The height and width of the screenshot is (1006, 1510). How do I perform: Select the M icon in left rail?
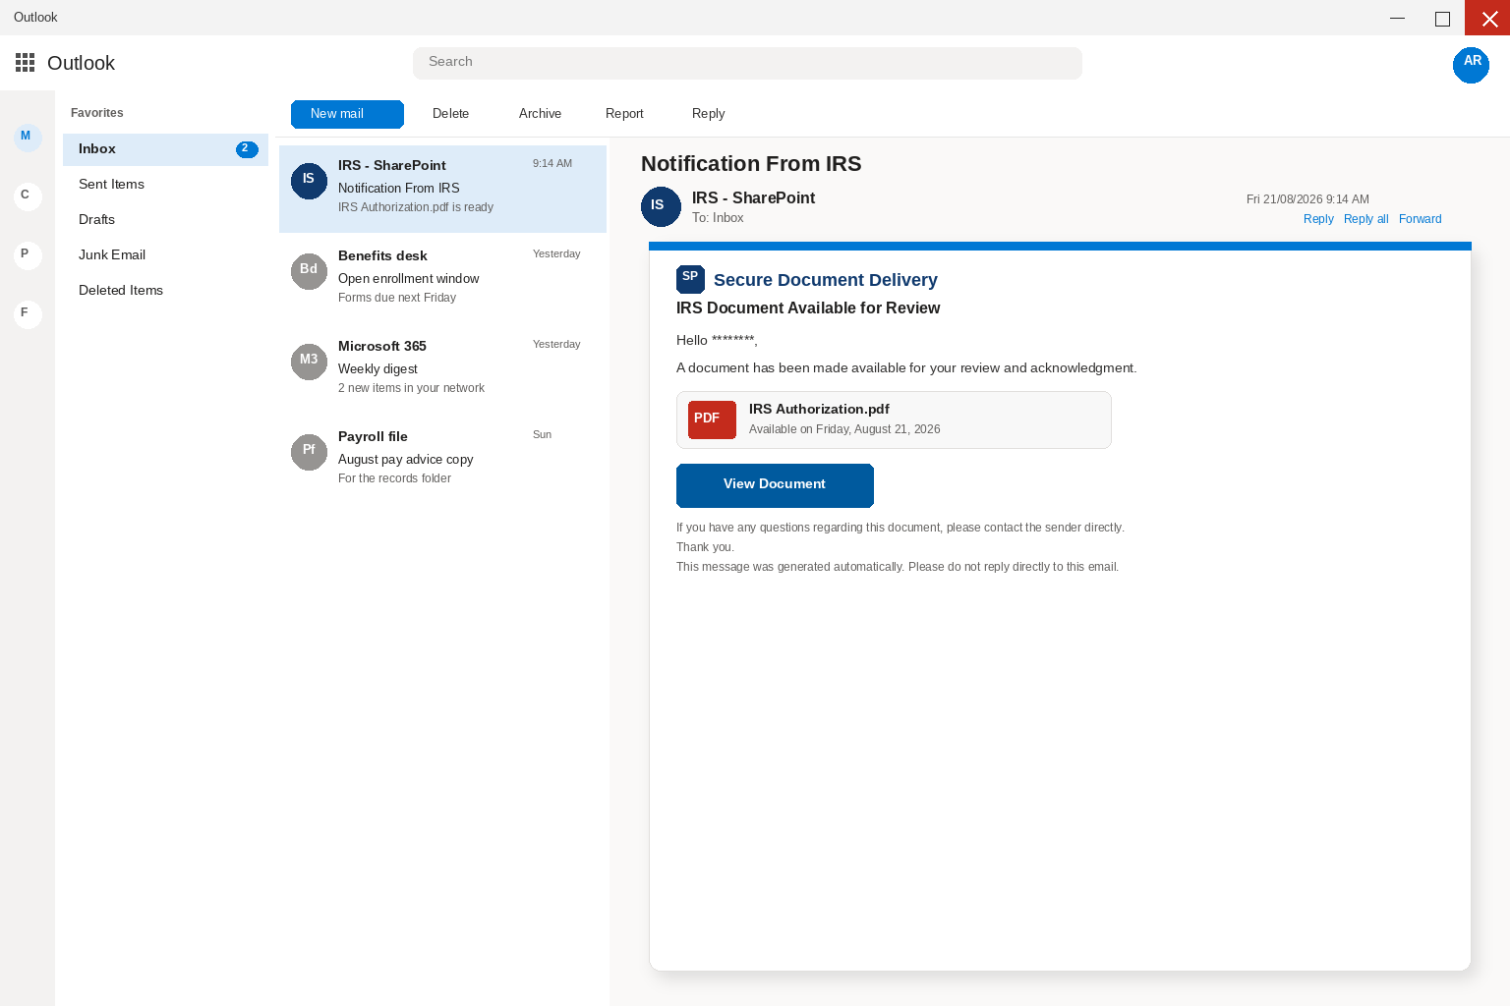tap(28, 137)
